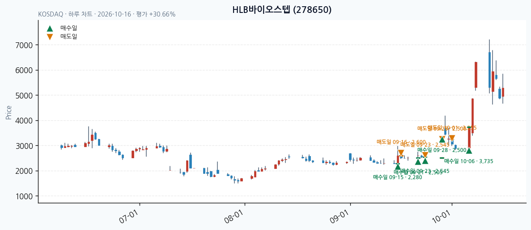The image size is (531, 230).
Task: Click the x-axis date label 08-01
Action: tap(233, 217)
